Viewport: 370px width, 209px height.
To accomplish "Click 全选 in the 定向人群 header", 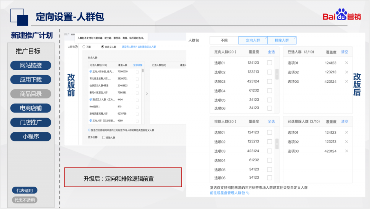I will point(271,52).
